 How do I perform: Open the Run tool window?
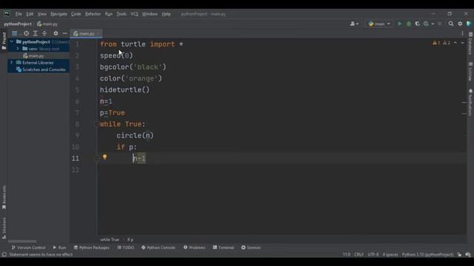tap(59, 248)
